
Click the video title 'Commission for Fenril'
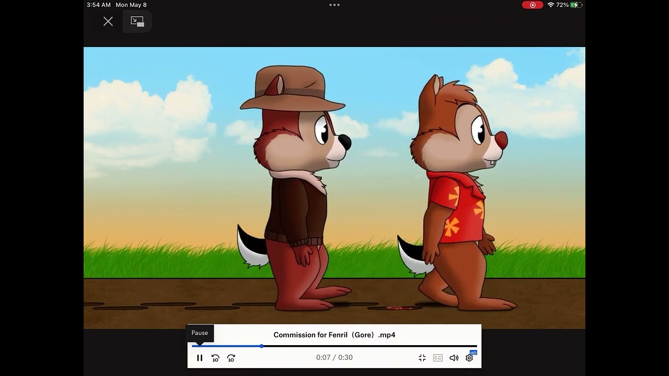coord(334,335)
